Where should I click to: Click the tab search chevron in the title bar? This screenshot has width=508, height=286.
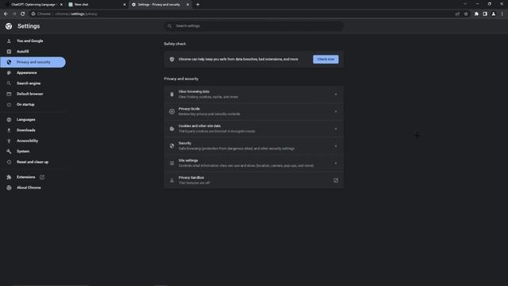465,4
